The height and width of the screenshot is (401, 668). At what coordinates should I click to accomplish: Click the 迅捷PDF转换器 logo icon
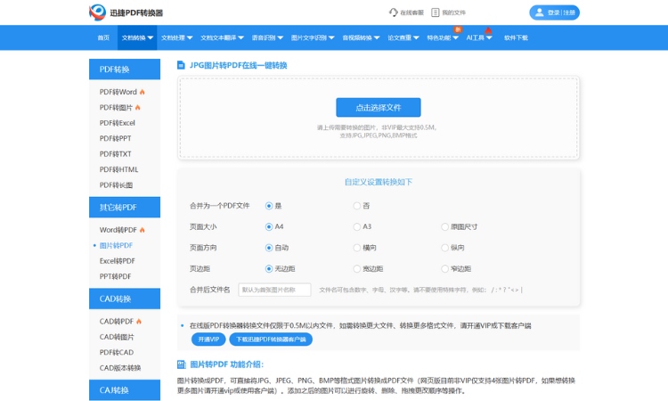point(99,12)
